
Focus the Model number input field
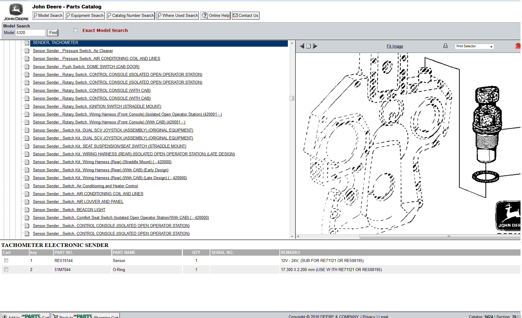tap(30, 33)
